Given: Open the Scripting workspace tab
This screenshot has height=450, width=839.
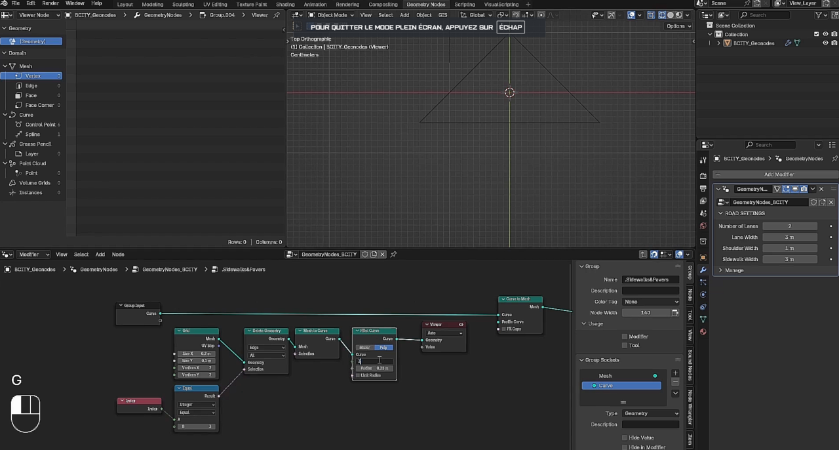Looking at the screenshot, I should 465,4.
